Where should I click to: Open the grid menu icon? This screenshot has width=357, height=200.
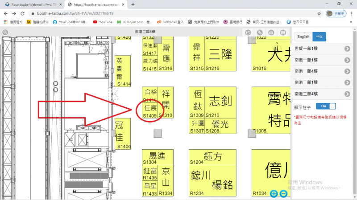click(x=282, y=33)
